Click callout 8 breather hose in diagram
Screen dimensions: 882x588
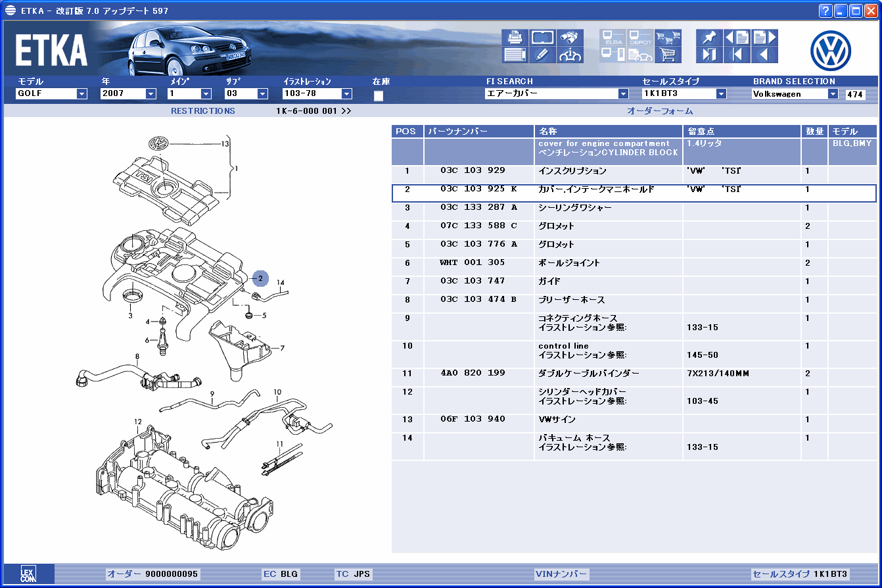tap(137, 357)
